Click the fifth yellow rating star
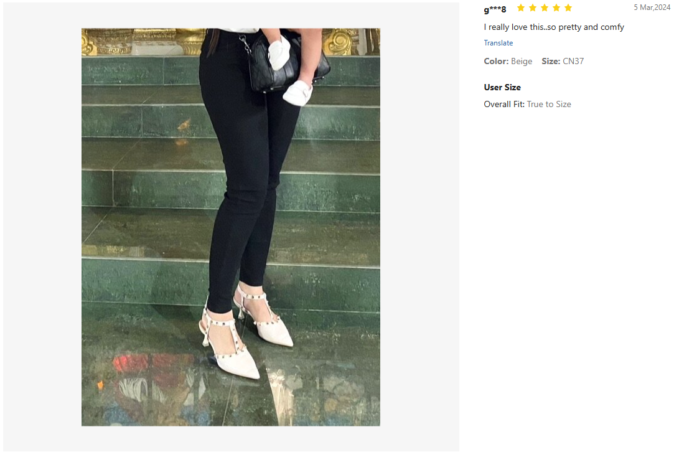This screenshot has width=674, height=452. 568,7
